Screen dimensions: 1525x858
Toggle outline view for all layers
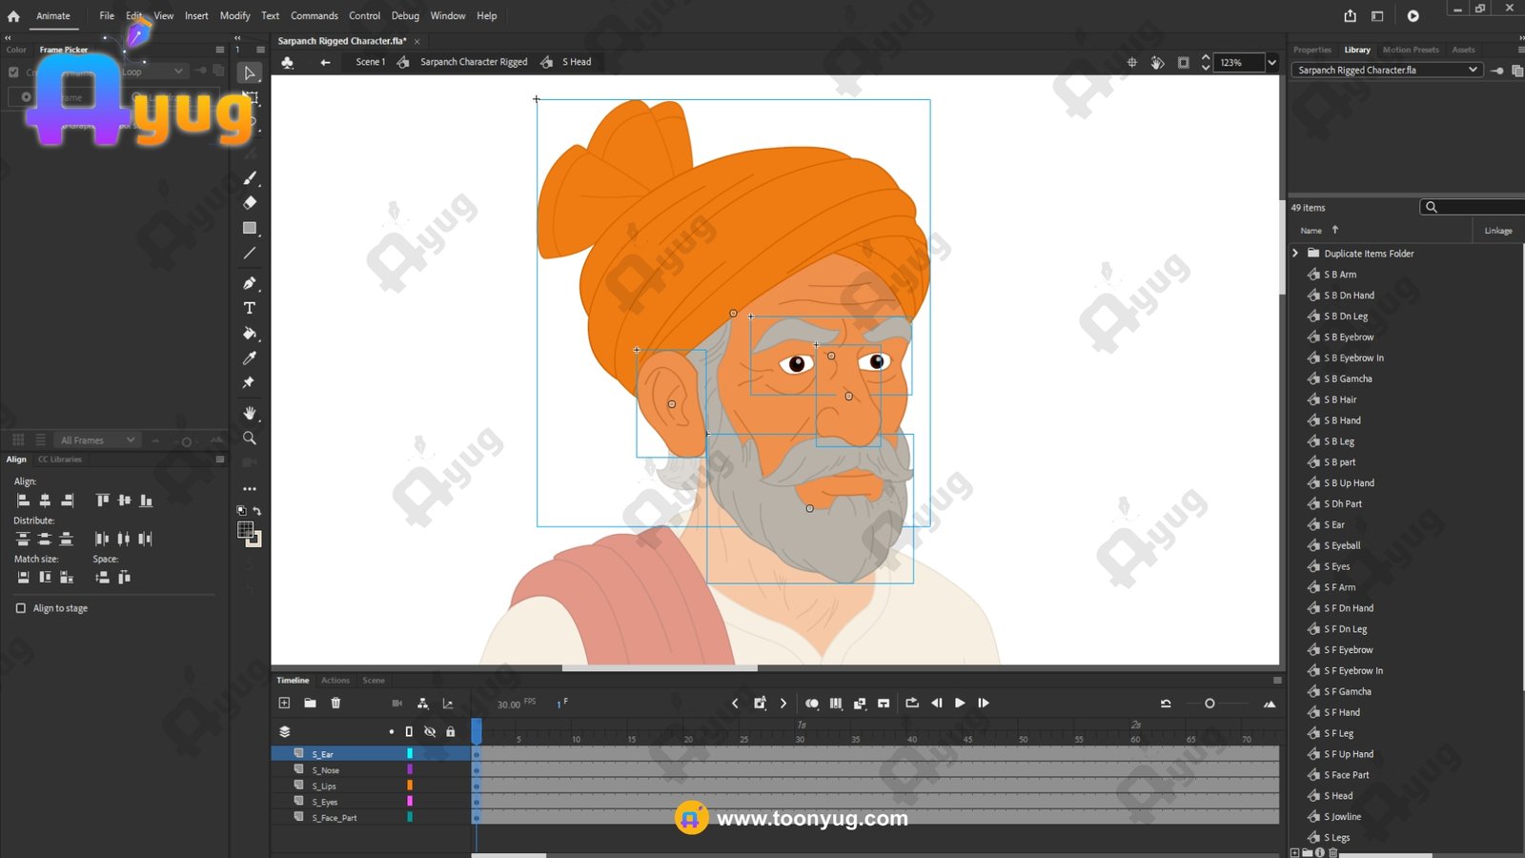tap(409, 731)
